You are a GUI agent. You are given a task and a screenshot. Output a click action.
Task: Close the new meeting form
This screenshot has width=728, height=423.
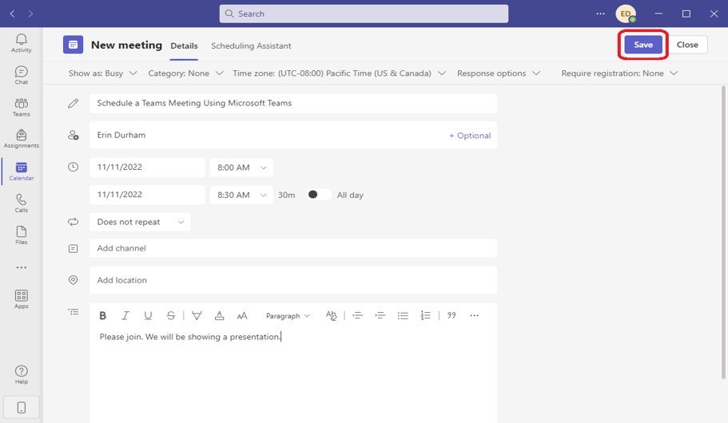pos(687,45)
